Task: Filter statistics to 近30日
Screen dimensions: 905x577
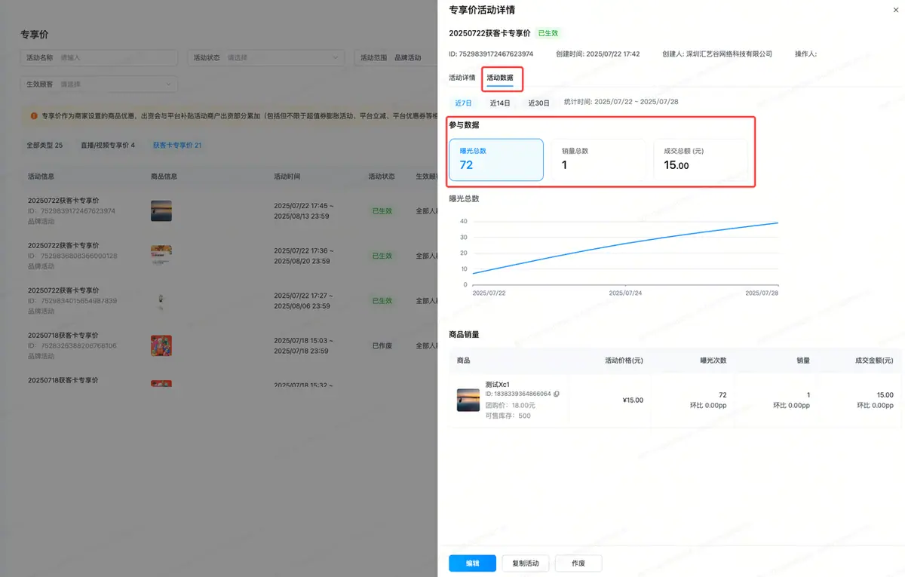Action: (539, 103)
